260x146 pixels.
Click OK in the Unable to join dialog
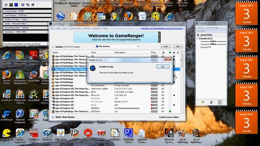163,67
